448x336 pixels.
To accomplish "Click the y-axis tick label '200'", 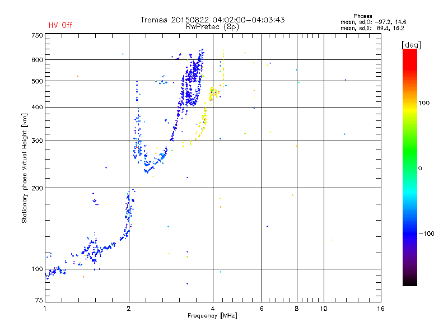I will [x=37, y=188].
